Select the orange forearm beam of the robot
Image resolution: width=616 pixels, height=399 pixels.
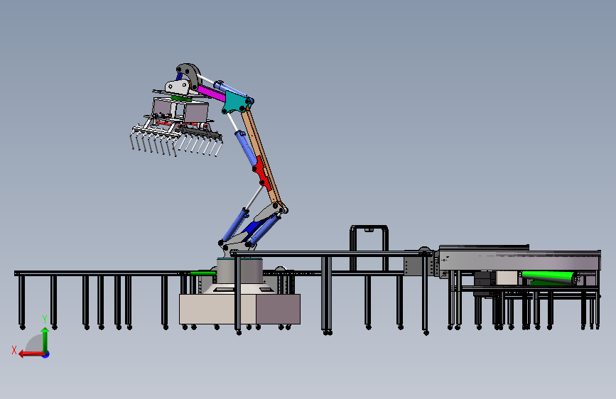262,157
